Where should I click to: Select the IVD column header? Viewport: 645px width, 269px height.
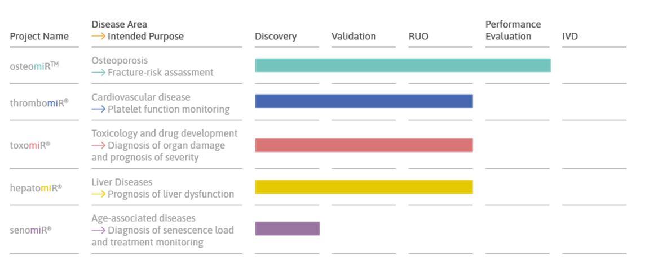click(570, 37)
